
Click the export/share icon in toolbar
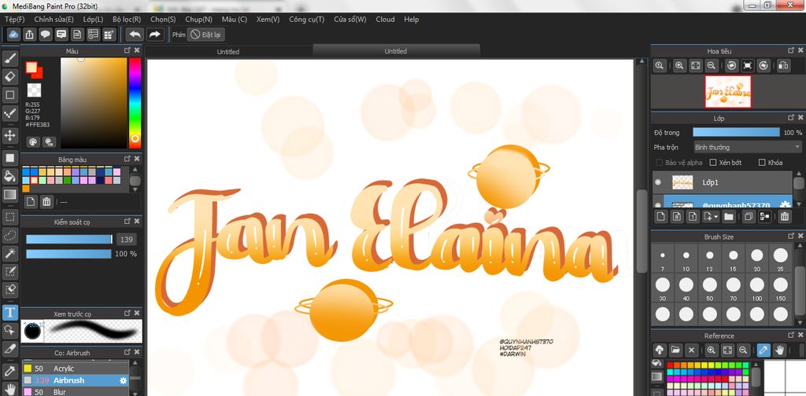click(30, 35)
